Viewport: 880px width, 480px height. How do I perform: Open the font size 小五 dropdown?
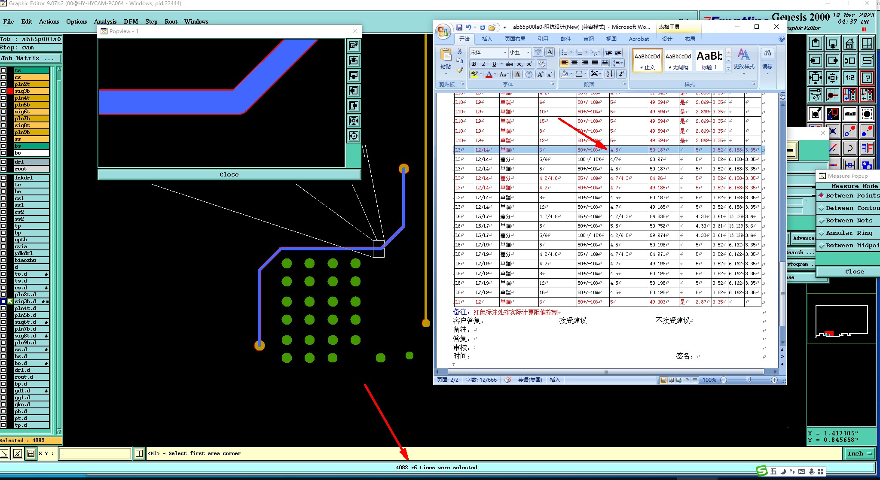click(528, 52)
